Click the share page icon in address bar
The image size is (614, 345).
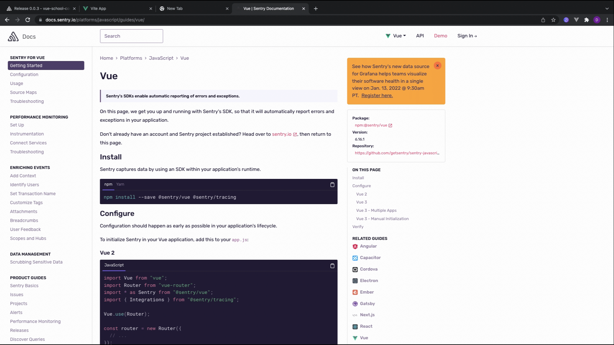click(543, 20)
